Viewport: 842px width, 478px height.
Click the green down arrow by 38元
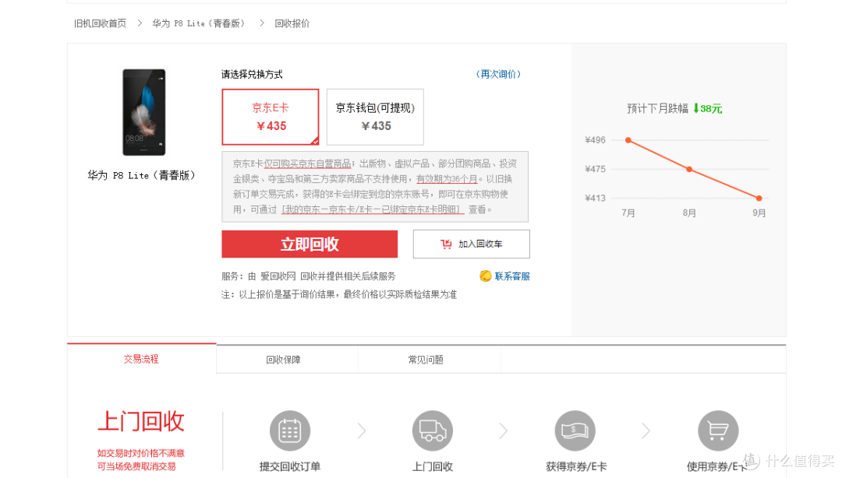pos(696,108)
